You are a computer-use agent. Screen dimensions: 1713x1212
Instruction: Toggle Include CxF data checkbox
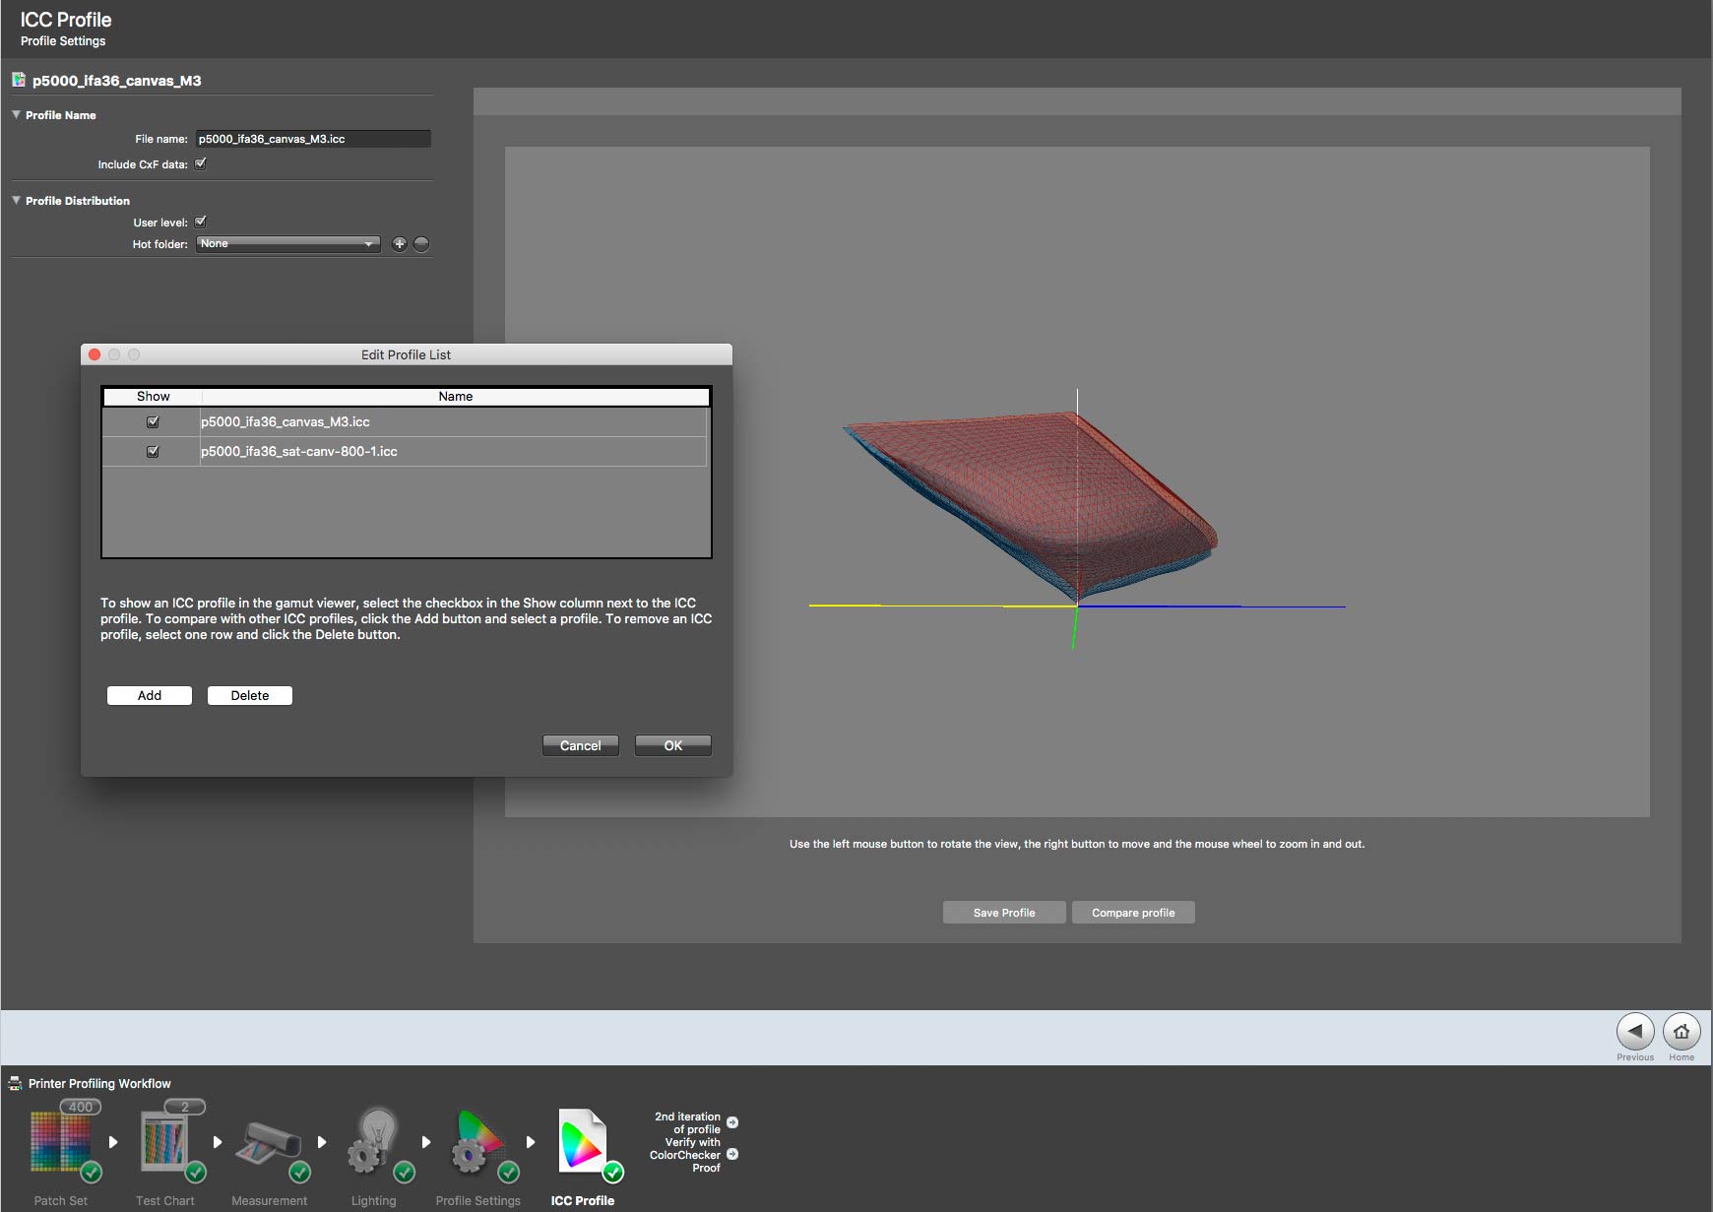(x=201, y=164)
